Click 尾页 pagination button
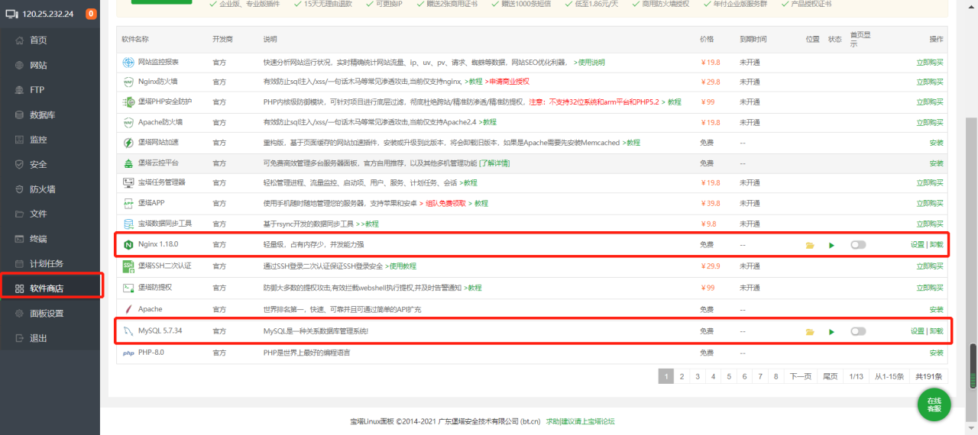The height and width of the screenshot is (435, 978). click(830, 376)
